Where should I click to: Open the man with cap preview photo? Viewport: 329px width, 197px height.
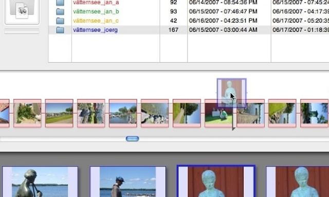[x=128, y=182]
